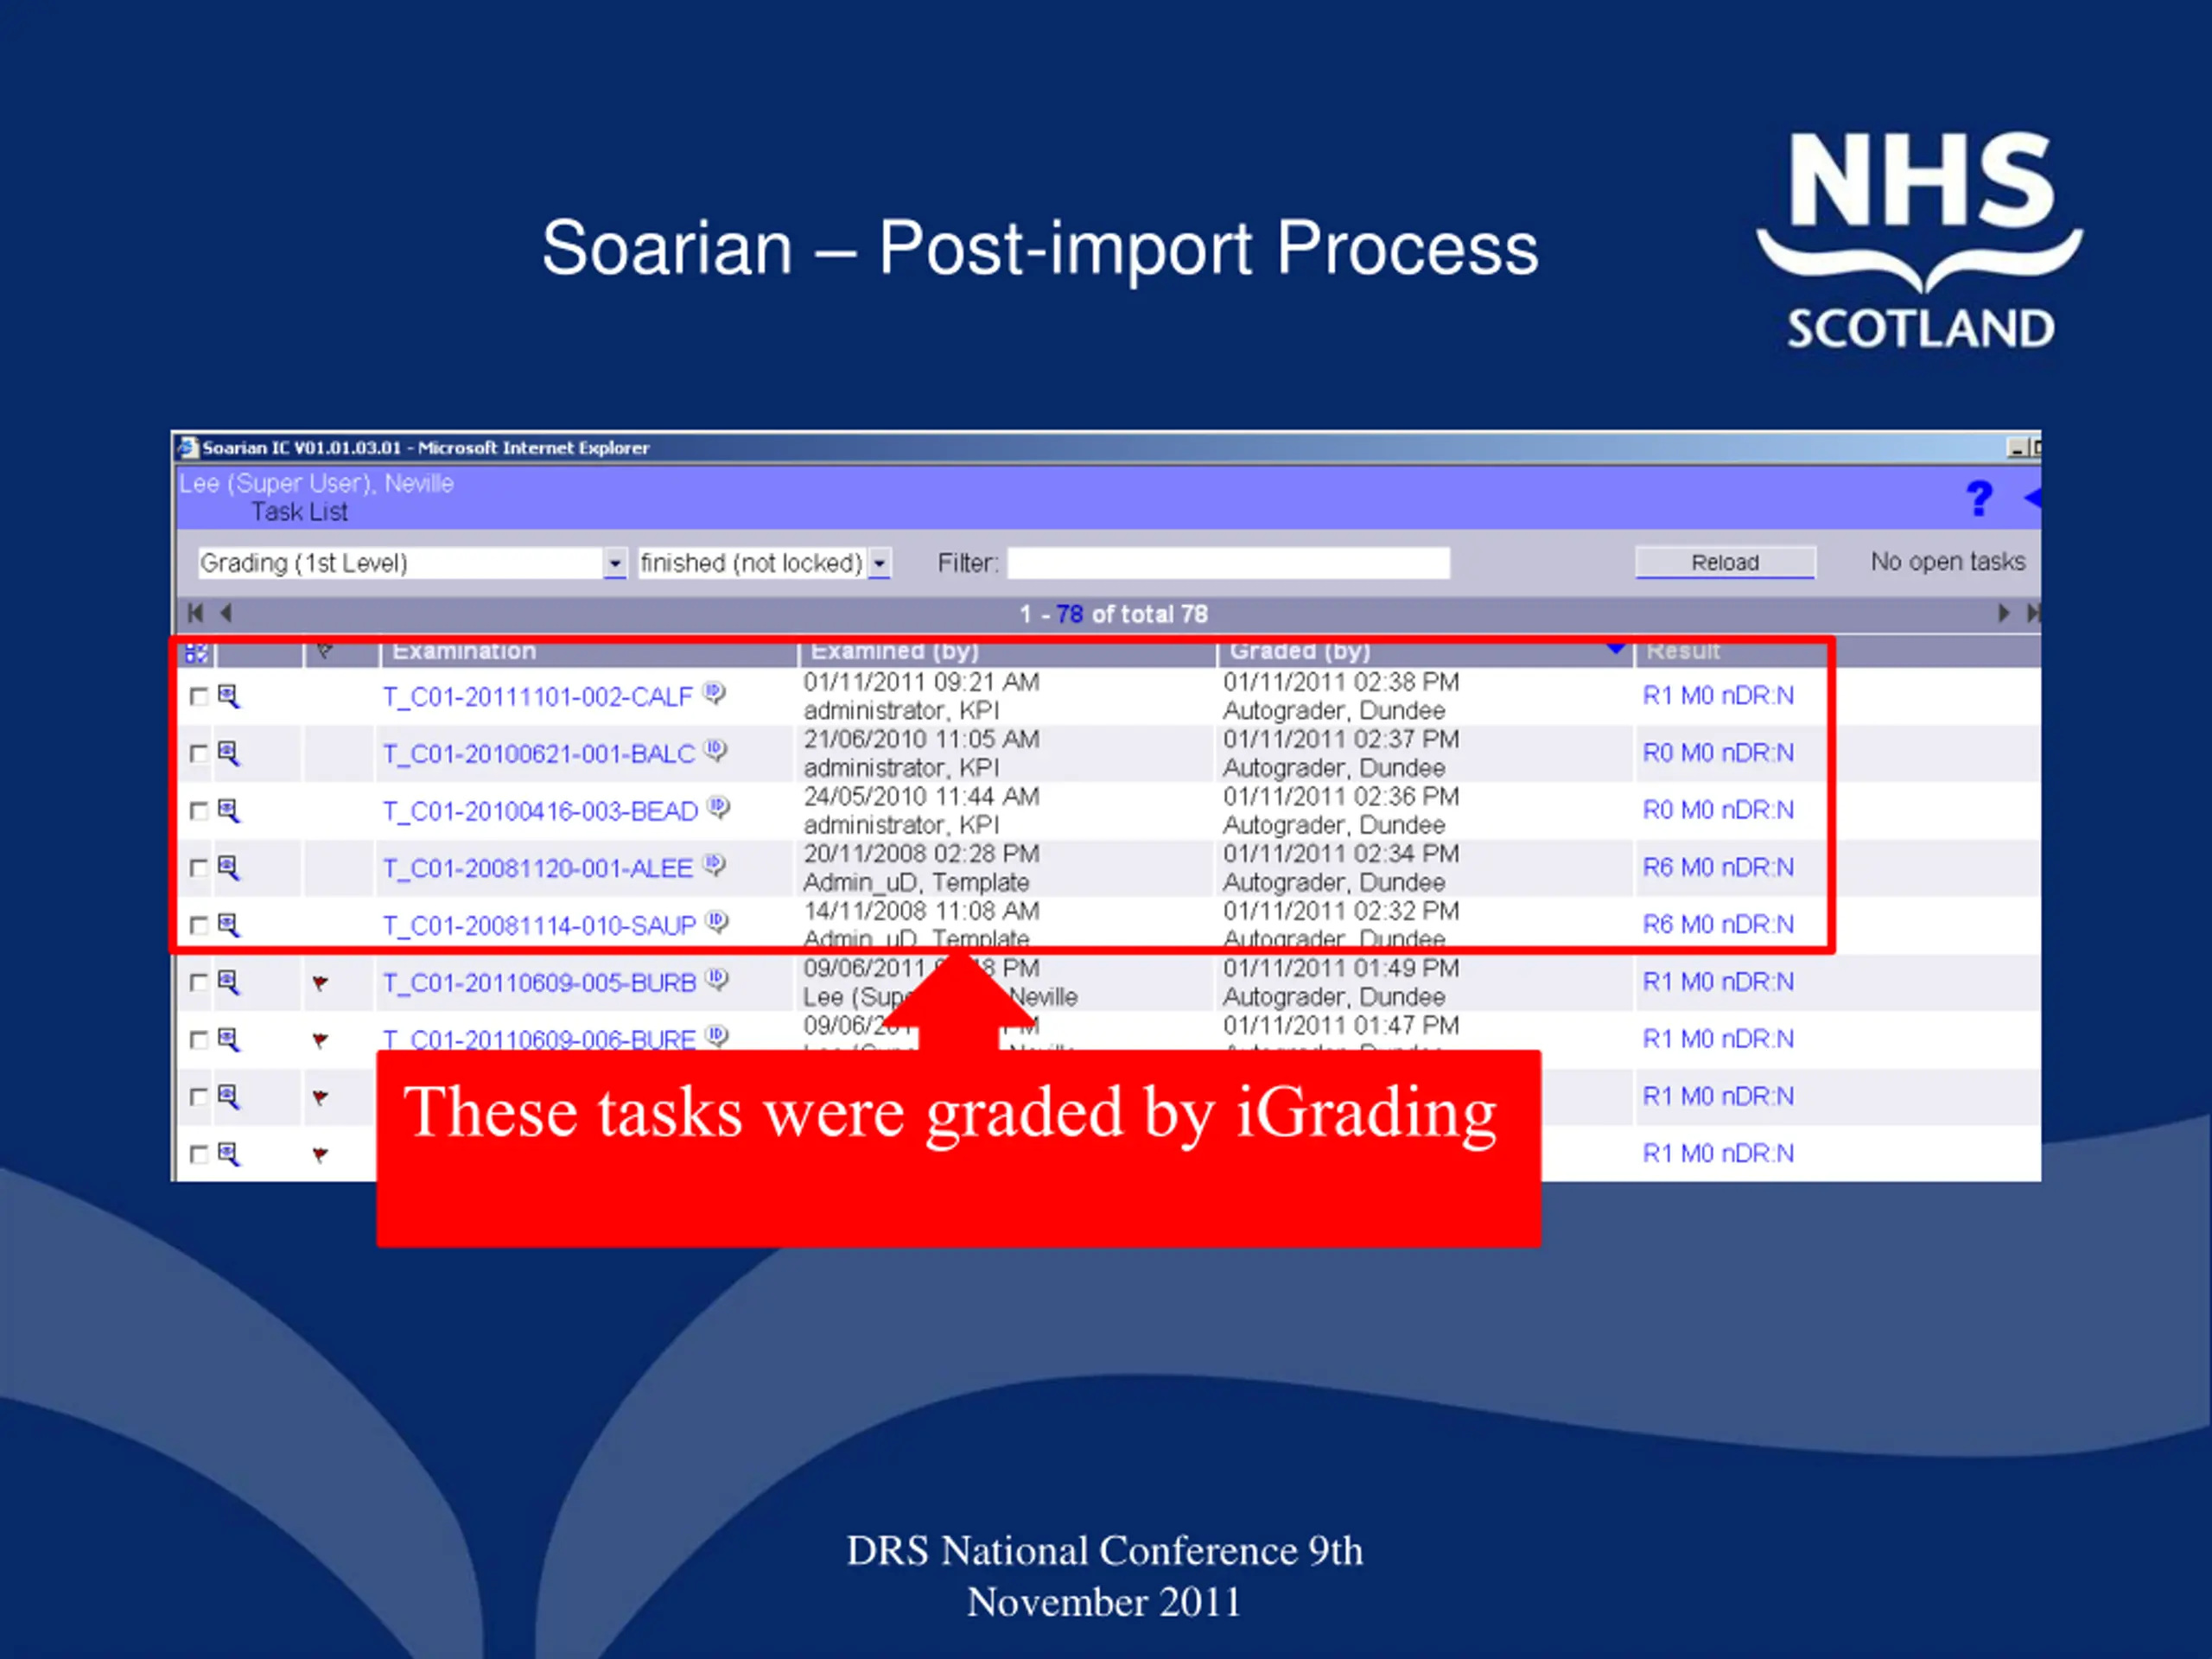Click result R1 M0 nDR:N for CALF row
Viewport: 2212px width, 1659px height.
tap(1718, 695)
